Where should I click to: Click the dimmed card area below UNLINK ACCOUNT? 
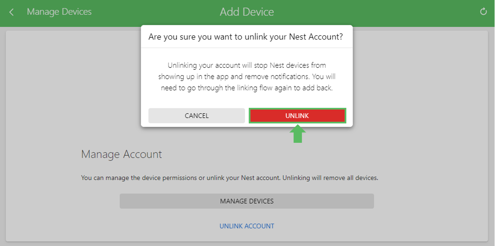[247, 235]
